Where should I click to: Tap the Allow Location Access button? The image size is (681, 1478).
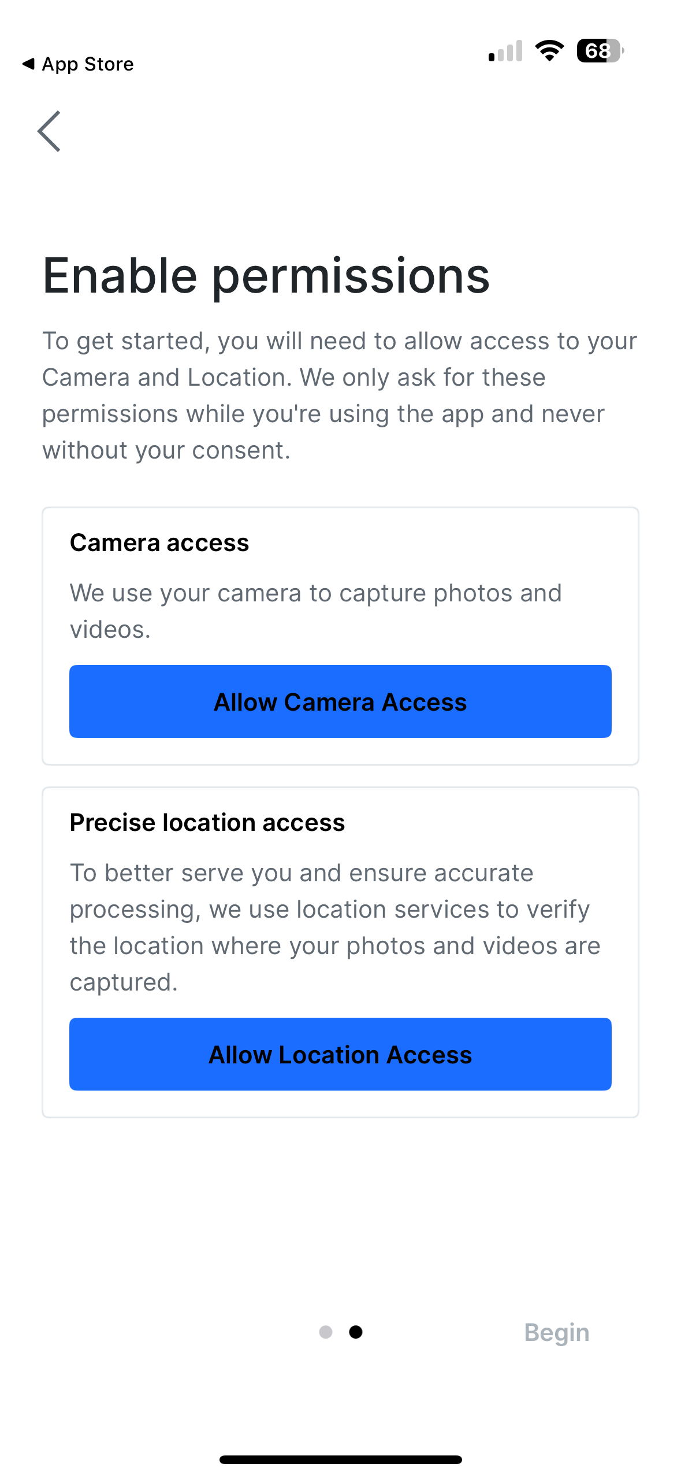pos(340,1054)
